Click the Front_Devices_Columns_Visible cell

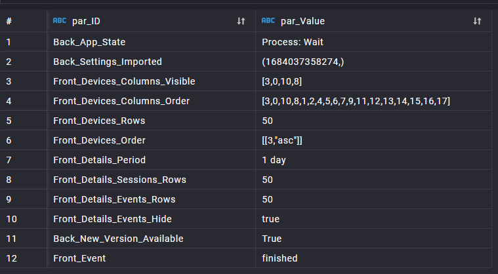124,81
